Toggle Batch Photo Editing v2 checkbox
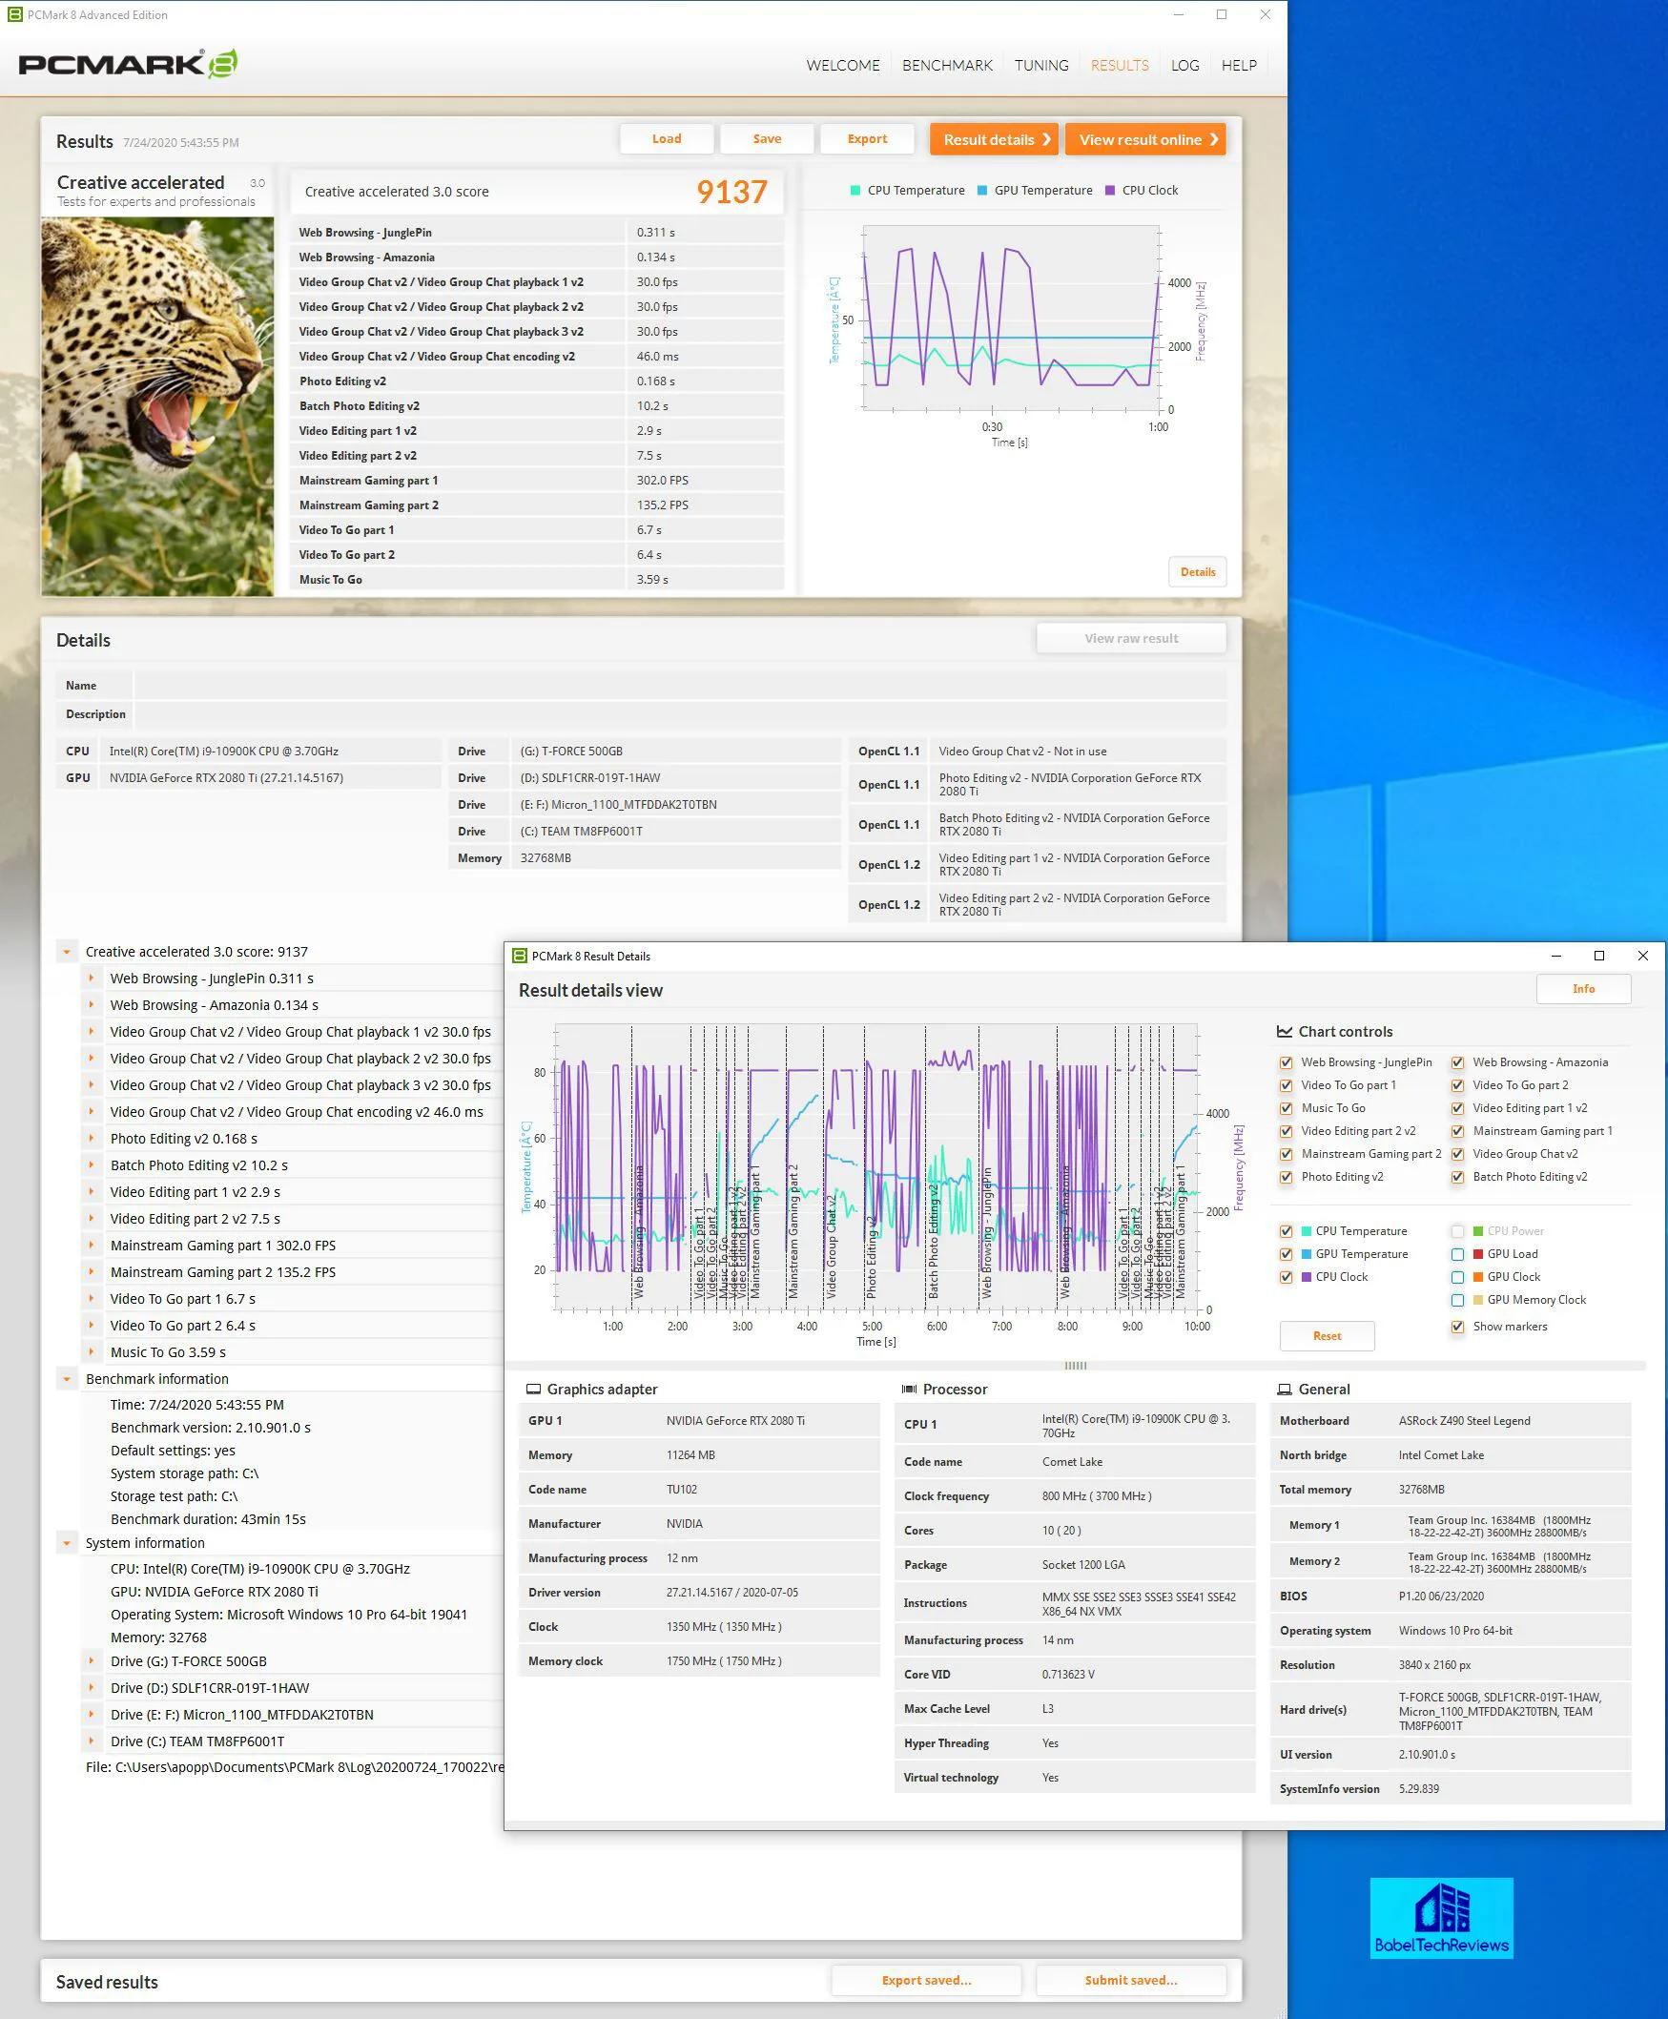This screenshot has width=1668, height=2019. click(1457, 1178)
